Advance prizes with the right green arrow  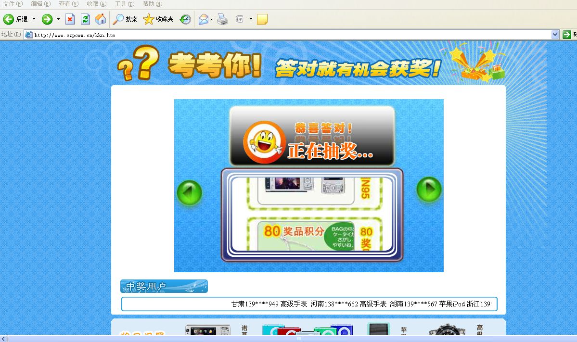(428, 190)
